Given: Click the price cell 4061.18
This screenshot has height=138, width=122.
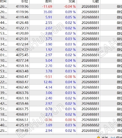Looking at the screenshot, I should [22, 98].
